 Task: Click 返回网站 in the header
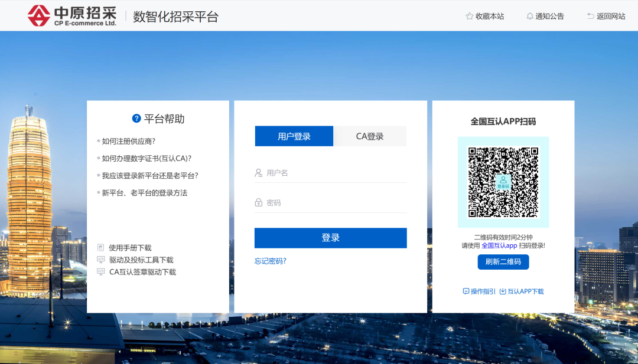611,17
